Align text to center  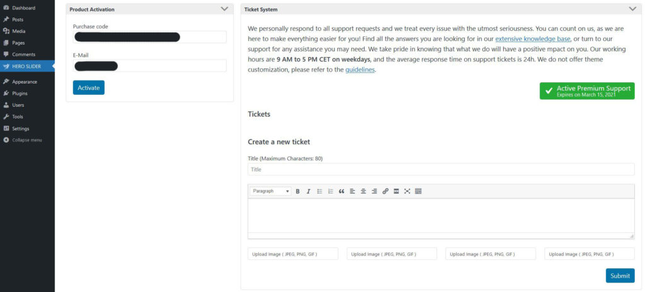(x=363, y=191)
